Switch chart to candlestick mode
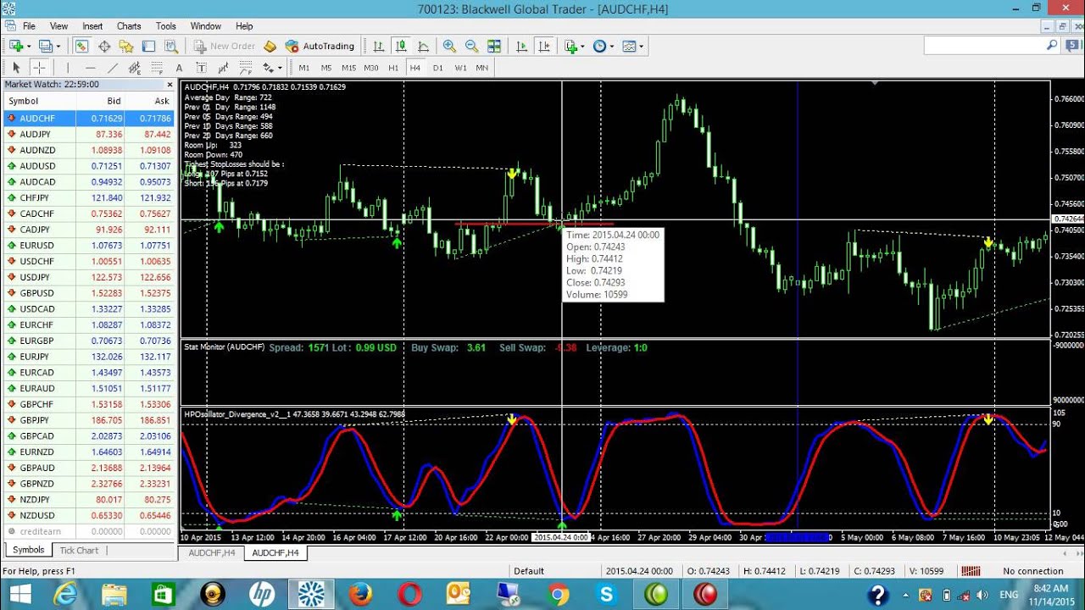The height and width of the screenshot is (610, 1085). [402, 47]
